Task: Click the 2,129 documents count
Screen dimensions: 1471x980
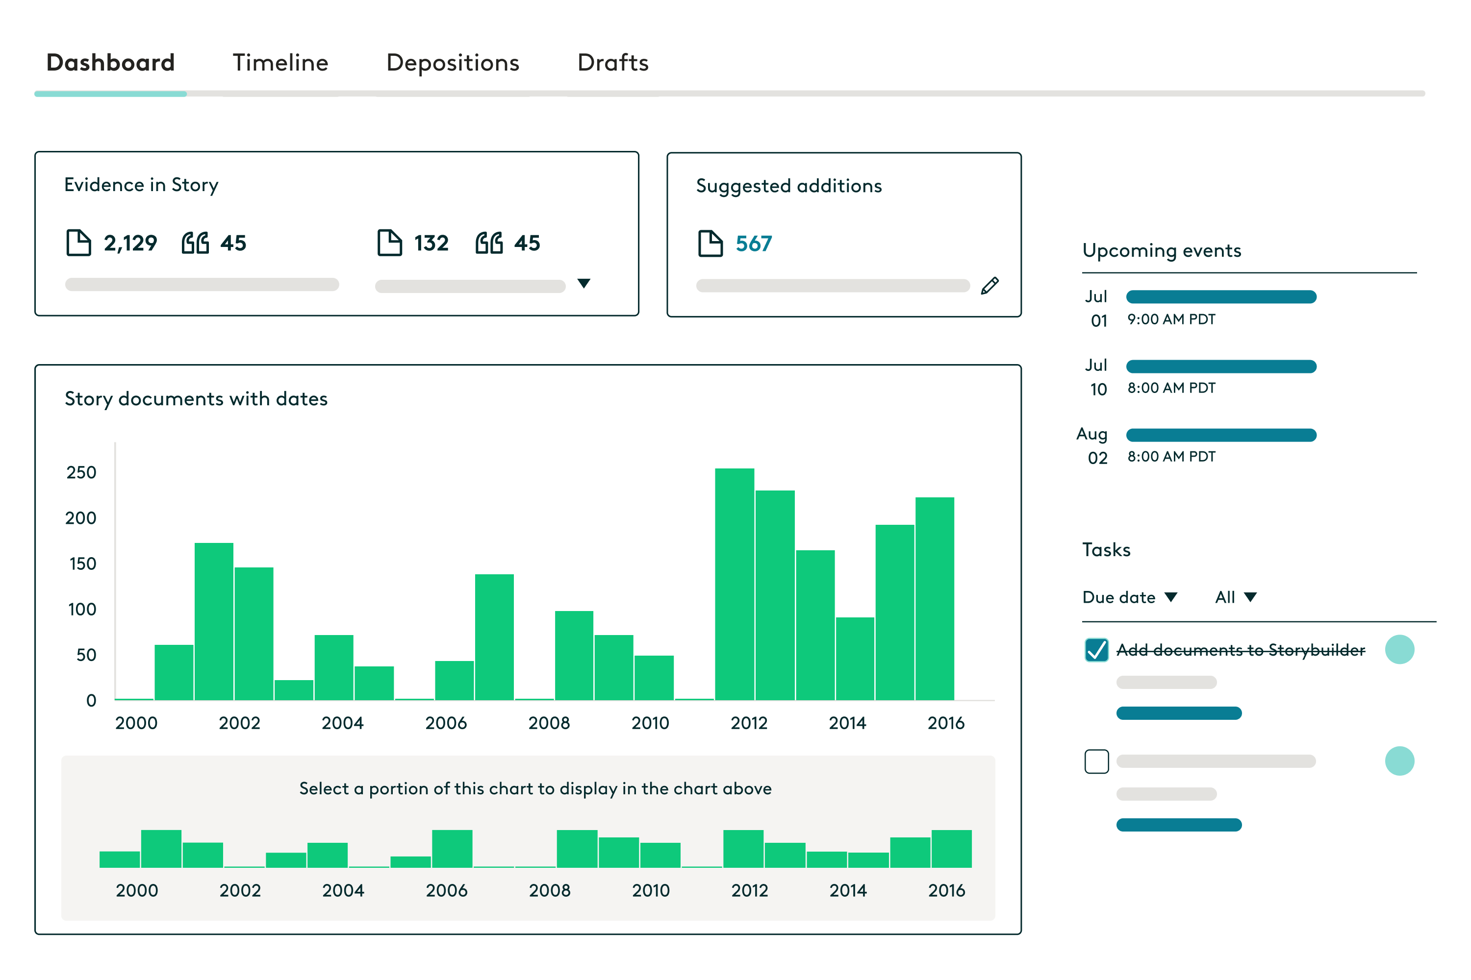Action: 130,243
